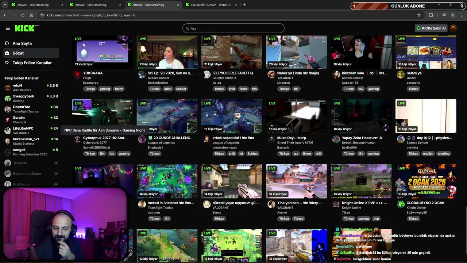The image size is (467, 263).
Task: Open GLOBALMYKO 2 OCAK stream thumbnail
Action: (426, 181)
